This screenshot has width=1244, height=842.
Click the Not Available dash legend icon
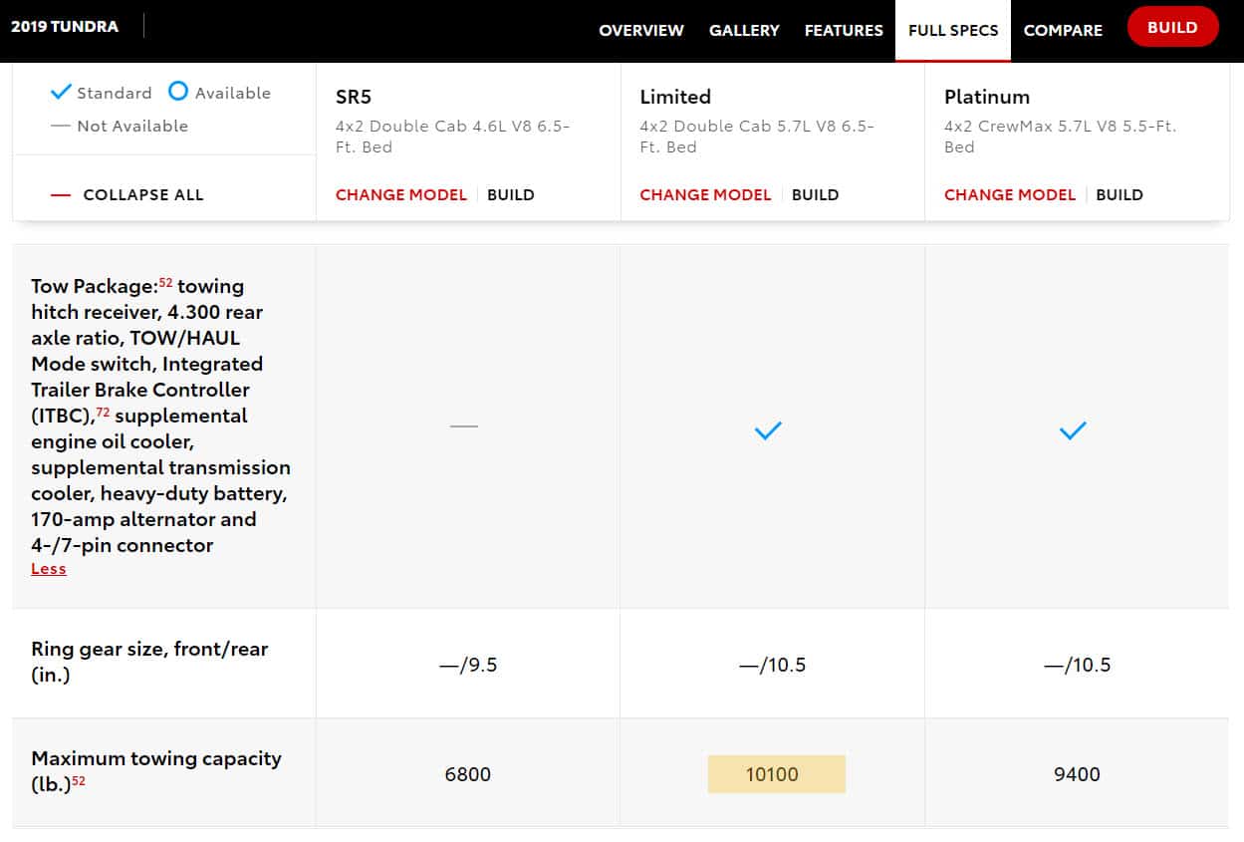(x=61, y=126)
